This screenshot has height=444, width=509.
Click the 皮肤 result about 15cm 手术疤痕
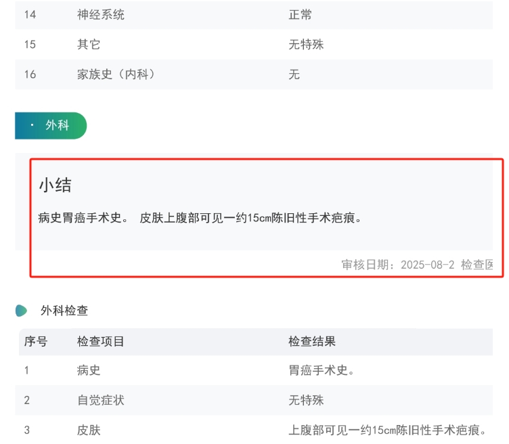point(388,430)
